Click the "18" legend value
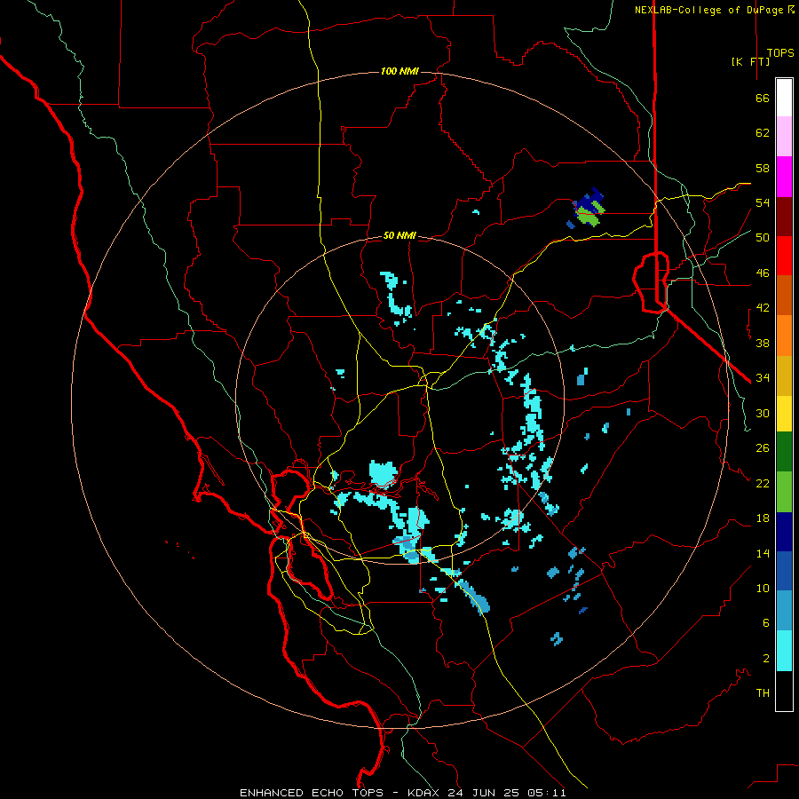This screenshot has height=799, width=799. (x=763, y=518)
